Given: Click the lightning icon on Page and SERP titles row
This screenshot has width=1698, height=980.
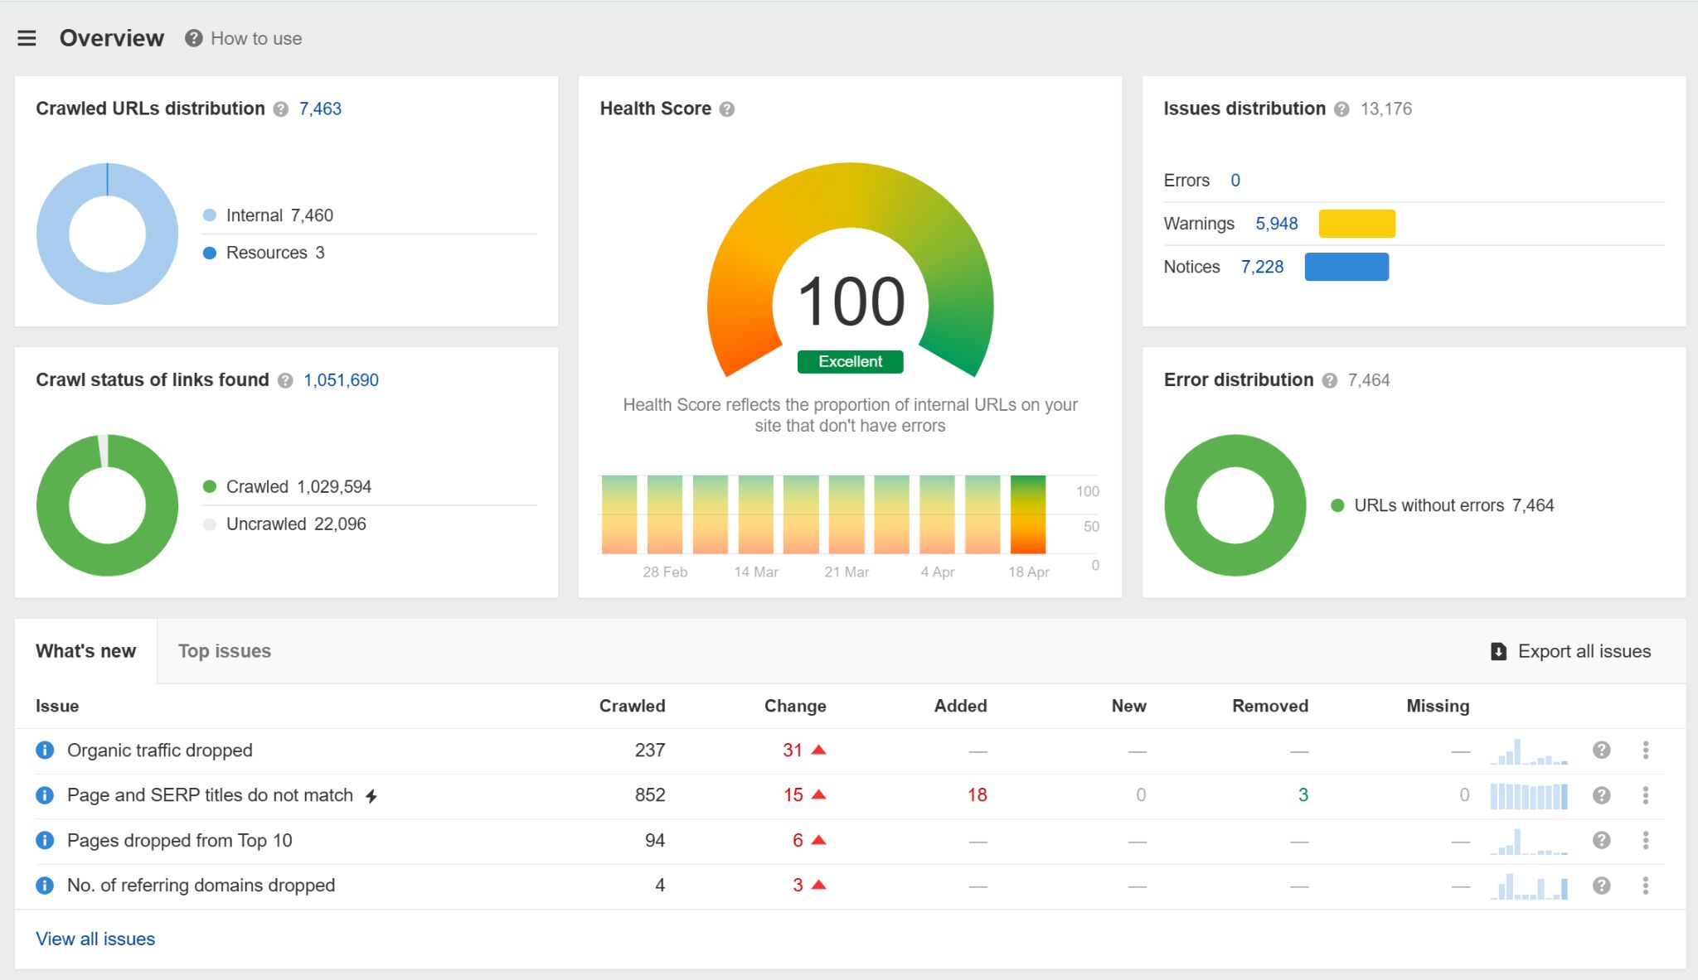Looking at the screenshot, I should [x=371, y=795].
